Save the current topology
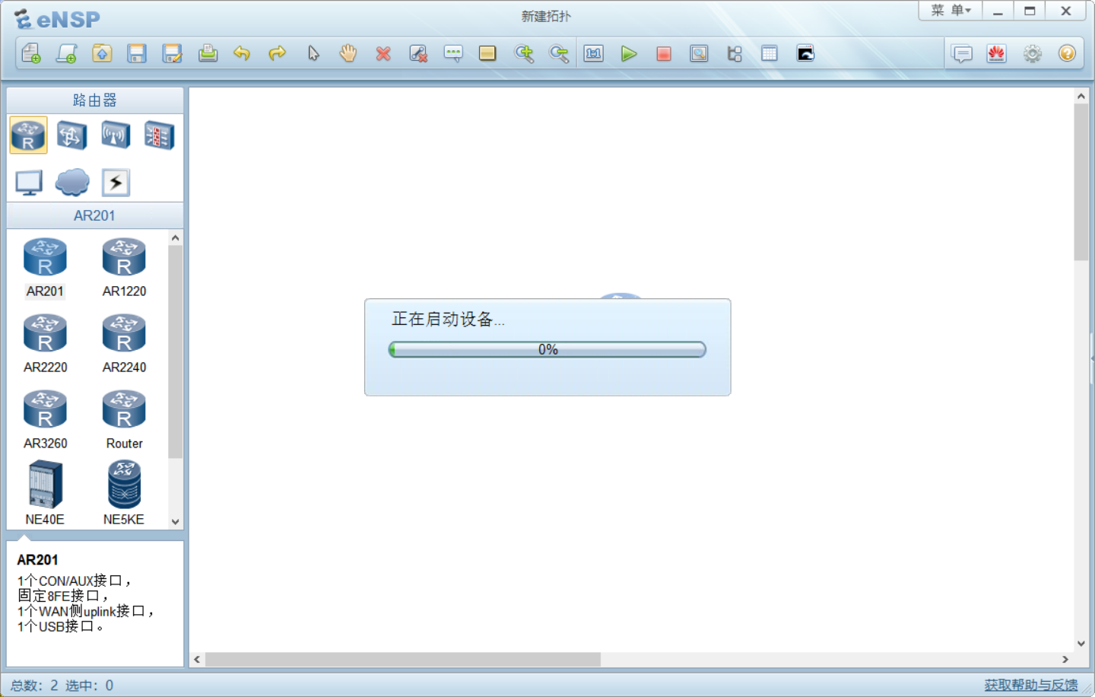Viewport: 1095px width, 697px height. pos(137,53)
